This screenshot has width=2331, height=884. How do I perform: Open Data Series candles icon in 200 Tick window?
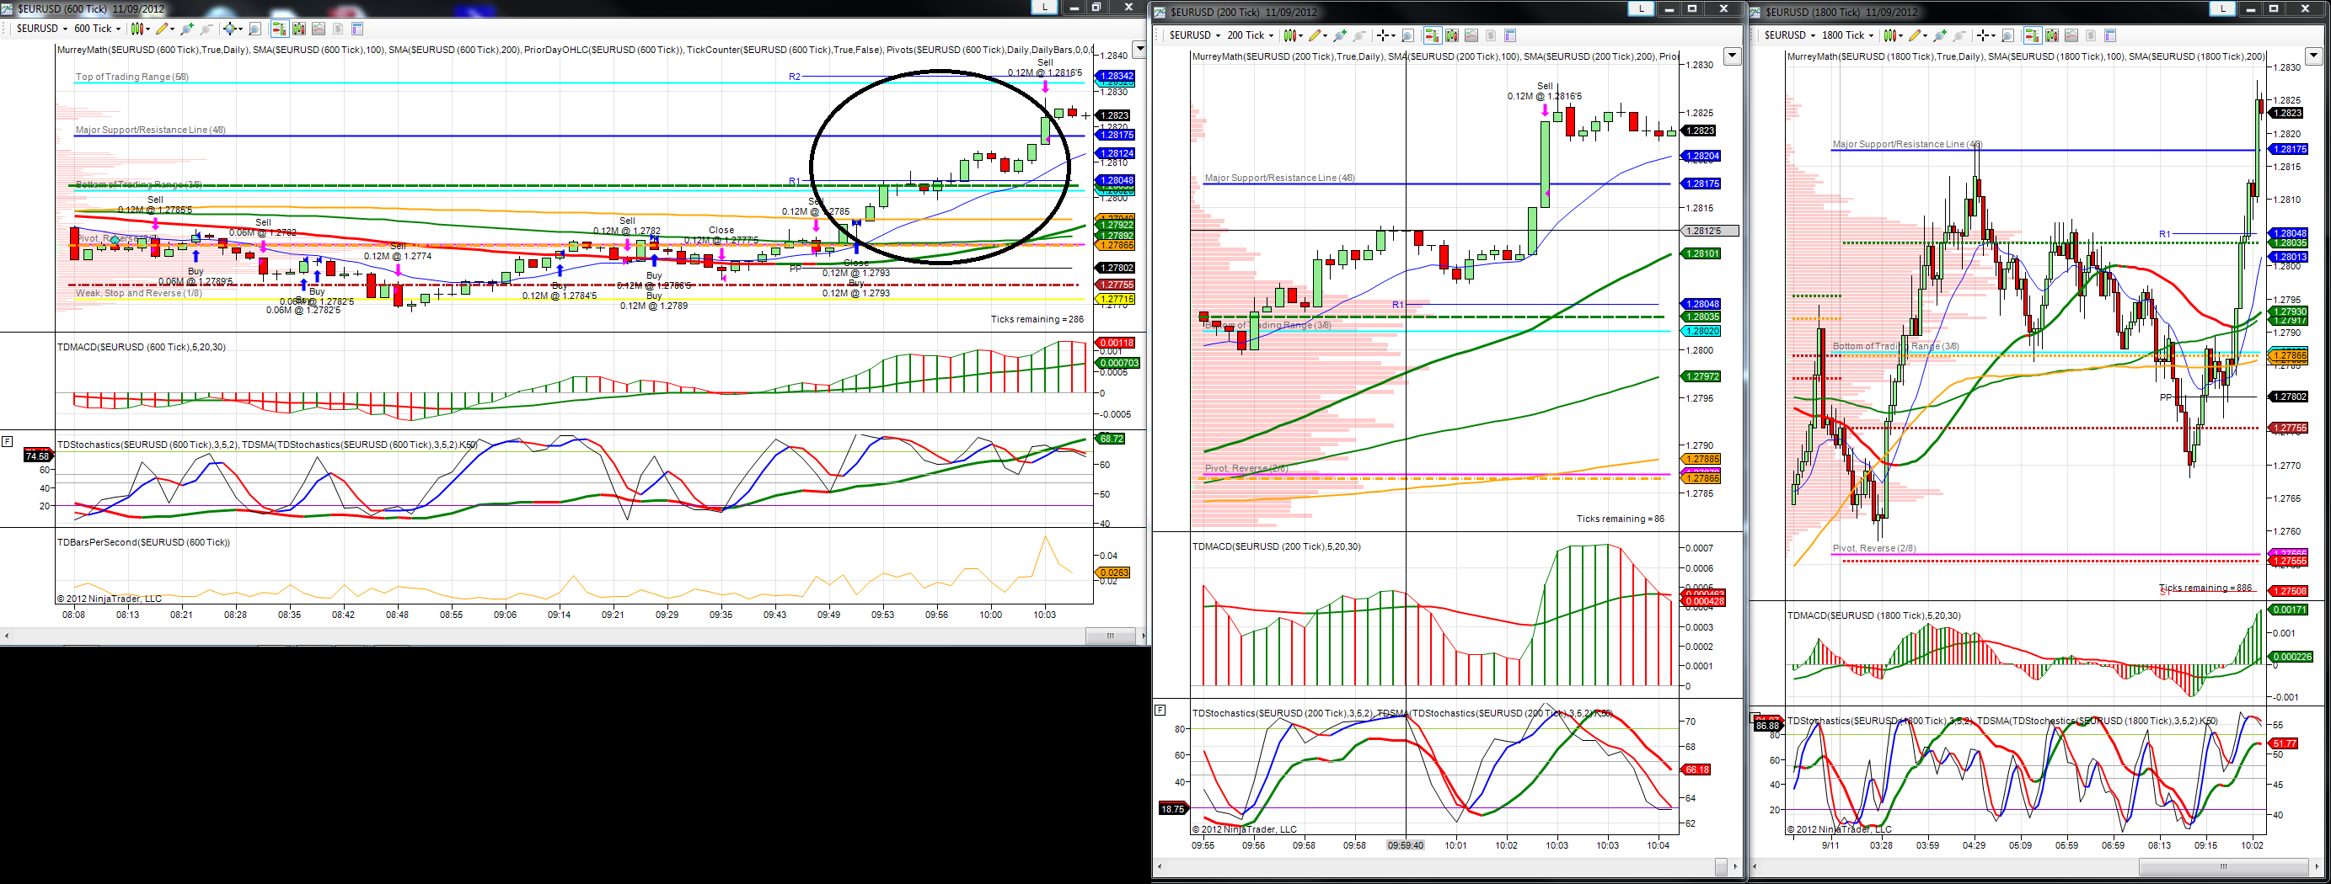(1452, 35)
